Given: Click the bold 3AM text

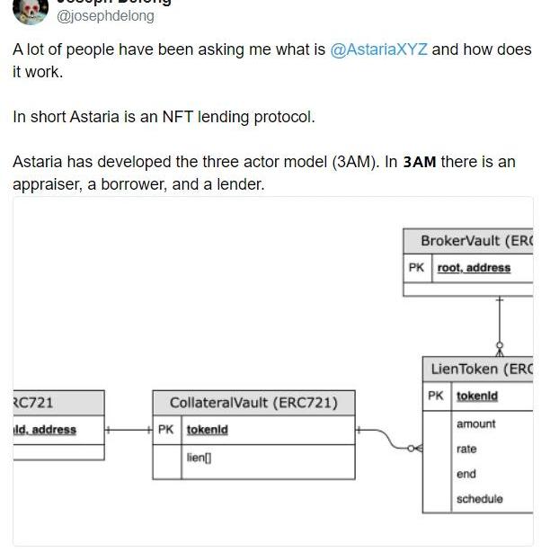Looking at the screenshot, I should tap(419, 163).
